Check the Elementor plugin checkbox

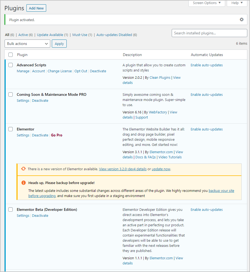coord(10,129)
